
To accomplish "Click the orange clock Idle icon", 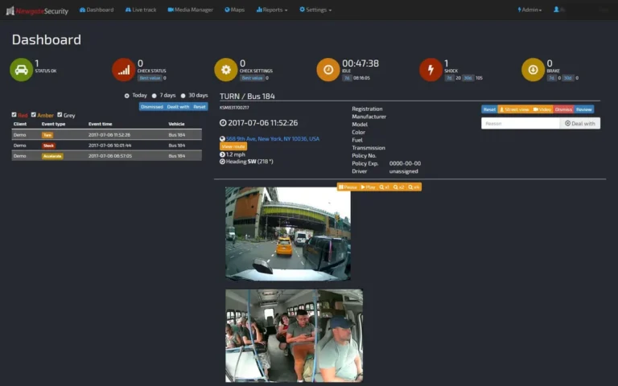I will [x=328, y=70].
